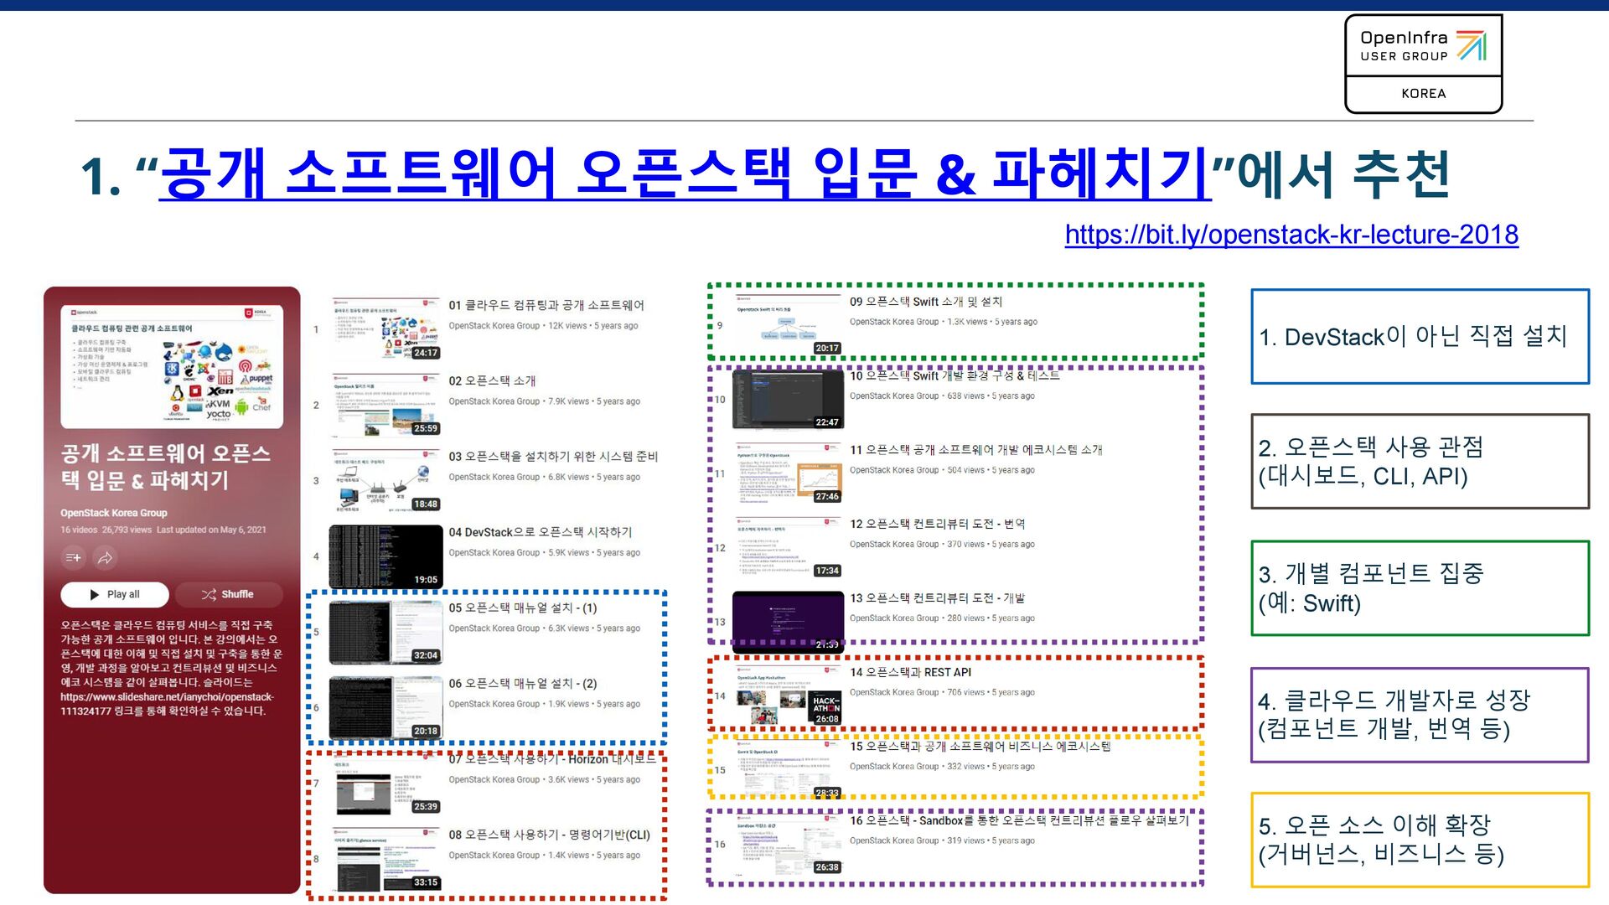This screenshot has height=905, width=1609.
Task: Click title '09 오픈스택 Swift 소개 및 설치'
Action: (x=926, y=302)
